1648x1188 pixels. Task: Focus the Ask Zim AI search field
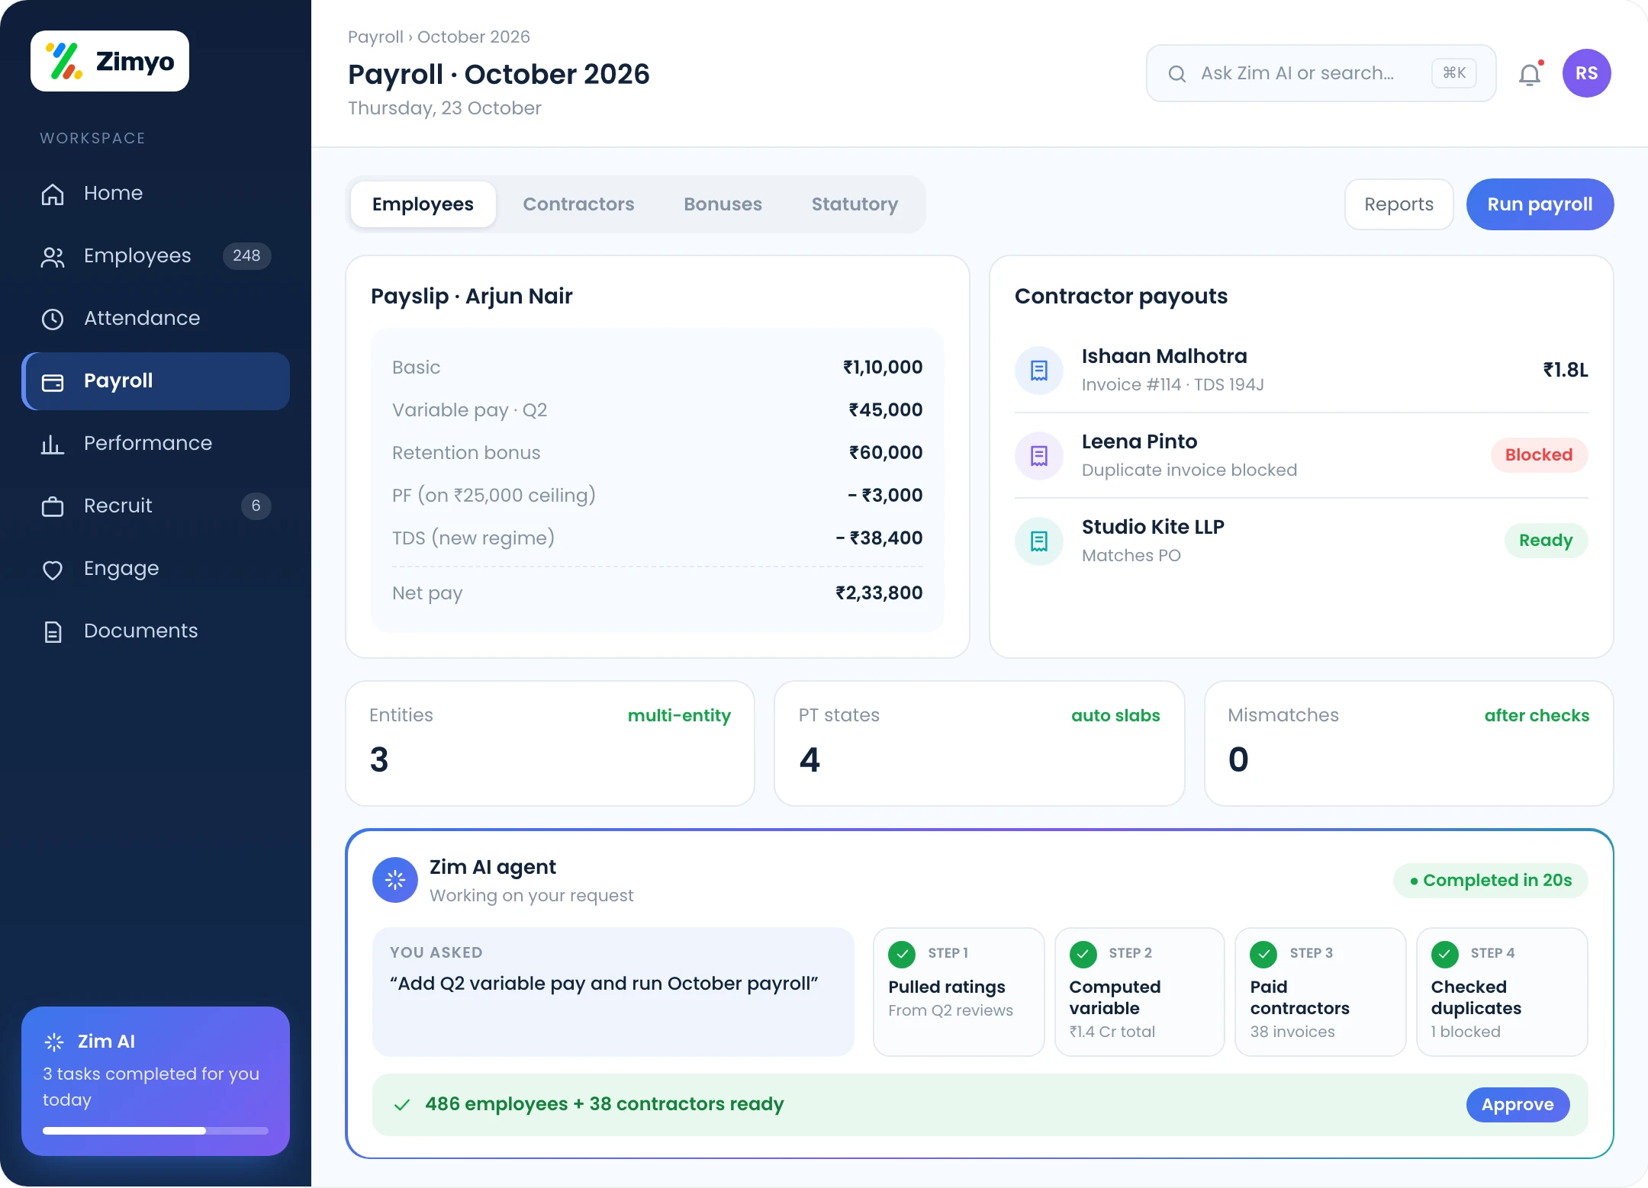point(1321,73)
